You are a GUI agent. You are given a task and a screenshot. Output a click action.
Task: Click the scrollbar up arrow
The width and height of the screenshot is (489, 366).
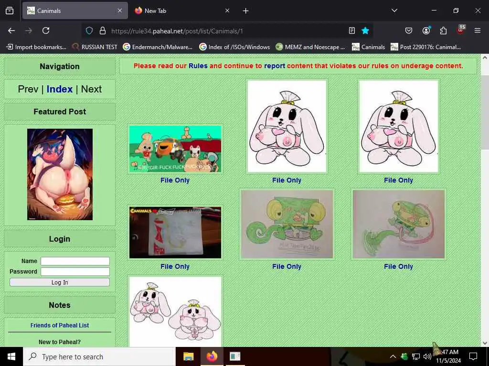(485, 58)
